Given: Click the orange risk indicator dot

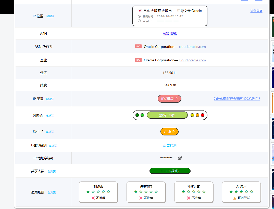Looking at the screenshot, I should pyautogui.click(x=197, y=115).
